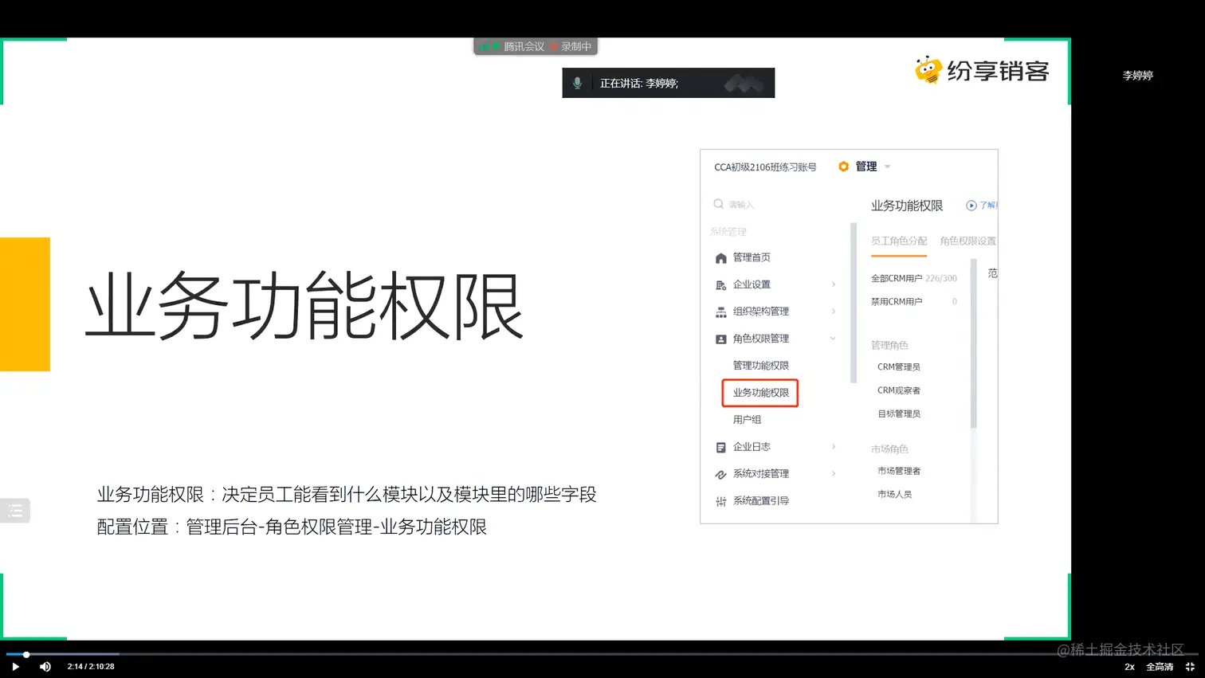Select 市场管理者 role
Screen dimensions: 1205x678
pos(899,471)
